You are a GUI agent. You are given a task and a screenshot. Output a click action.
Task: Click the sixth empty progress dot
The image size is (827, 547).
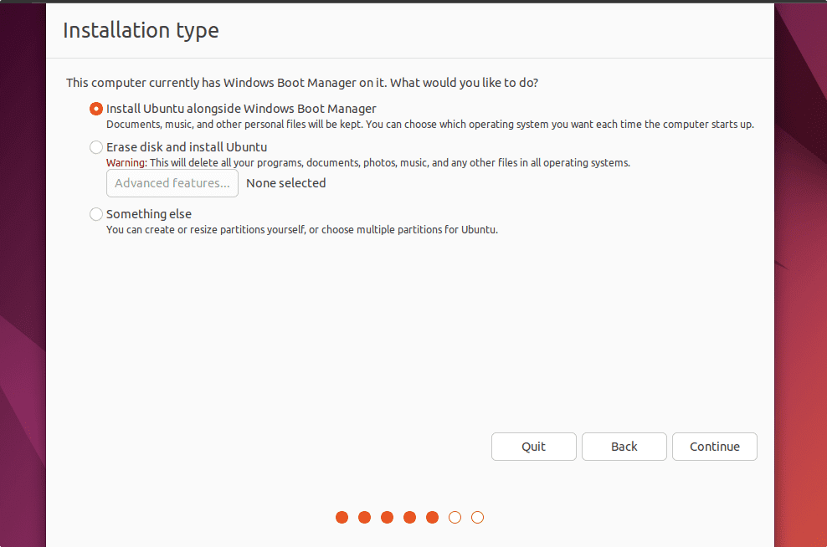point(455,518)
